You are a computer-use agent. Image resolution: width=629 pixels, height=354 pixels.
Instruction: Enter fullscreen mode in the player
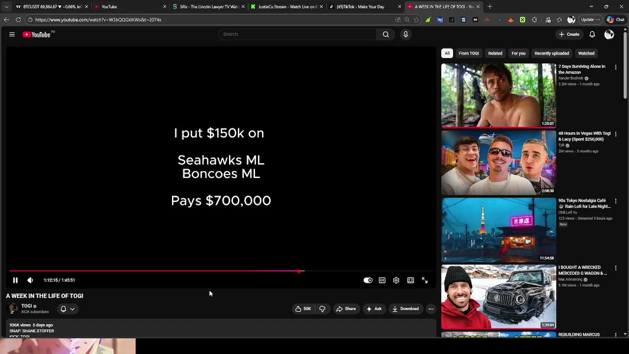click(425, 280)
